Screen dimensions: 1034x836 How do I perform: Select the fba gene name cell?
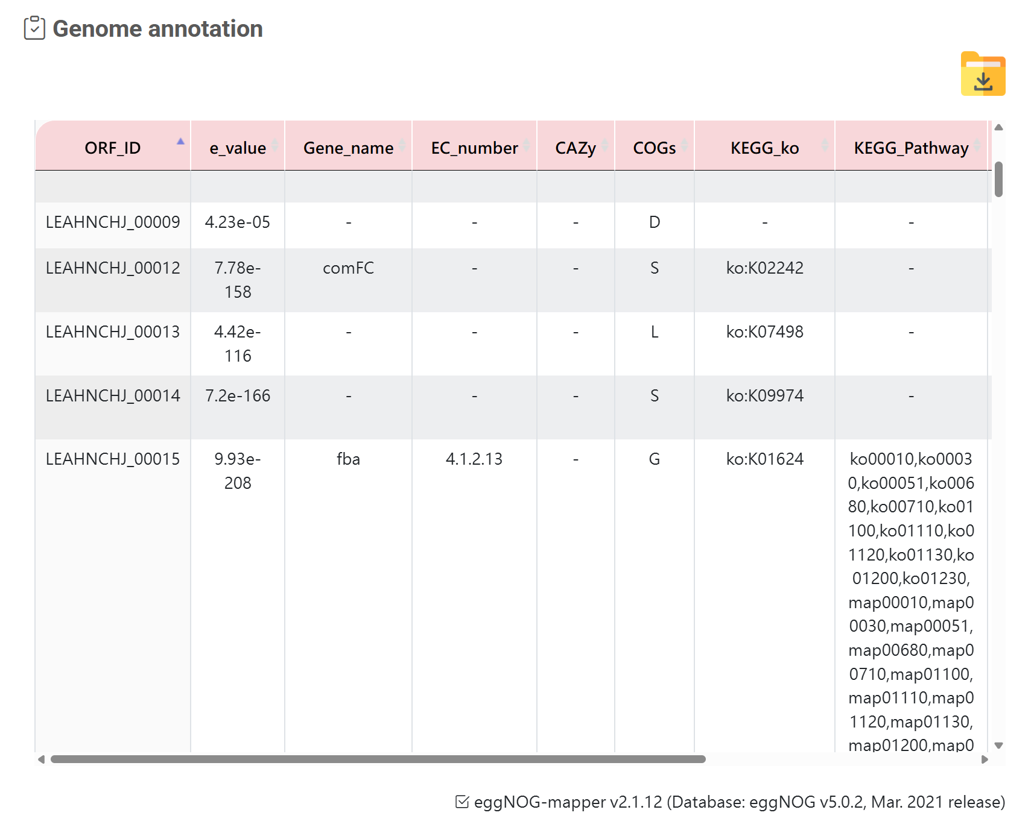click(x=348, y=459)
